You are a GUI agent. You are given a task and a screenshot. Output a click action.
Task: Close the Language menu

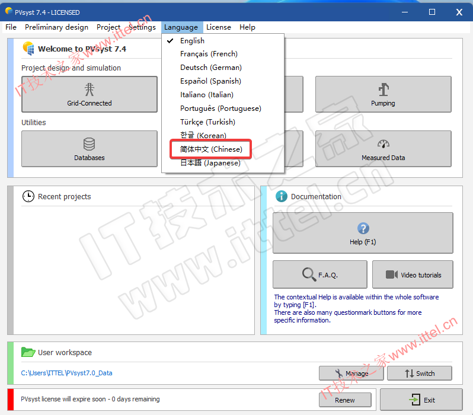click(181, 27)
